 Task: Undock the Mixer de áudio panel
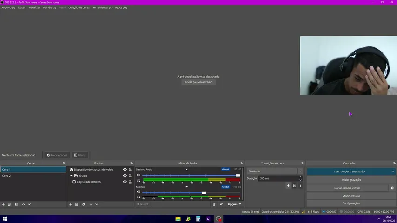click(x=242, y=163)
